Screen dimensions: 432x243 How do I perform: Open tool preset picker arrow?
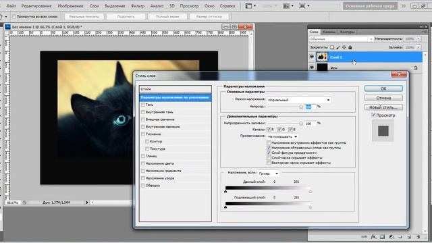click(6, 17)
